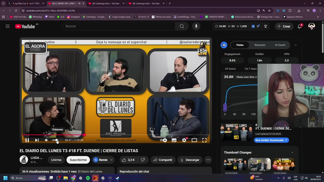Click the Unirme join button

click(x=56, y=160)
